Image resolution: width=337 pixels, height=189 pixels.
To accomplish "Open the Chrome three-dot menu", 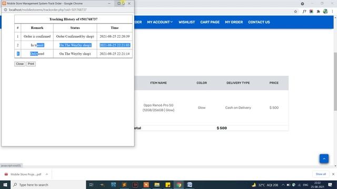I will coord(332,12).
